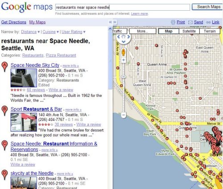The height and width of the screenshot is (189, 223).
Task: Switch to Terrain view
Action: pos(210,31)
